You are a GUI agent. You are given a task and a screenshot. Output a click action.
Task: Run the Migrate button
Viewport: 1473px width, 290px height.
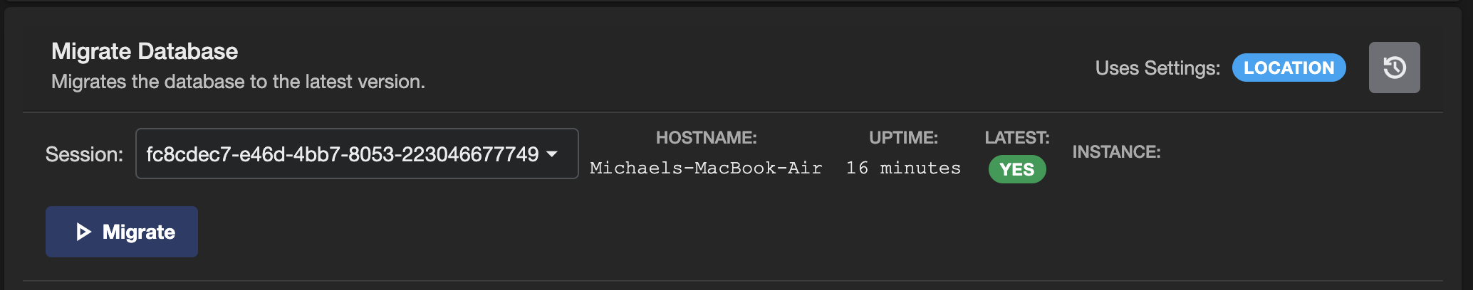(x=122, y=232)
